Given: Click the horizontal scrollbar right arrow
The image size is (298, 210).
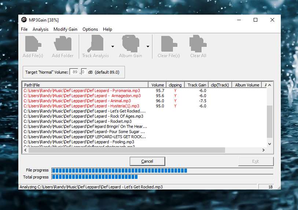Looking at the screenshot, I should 264,150.
